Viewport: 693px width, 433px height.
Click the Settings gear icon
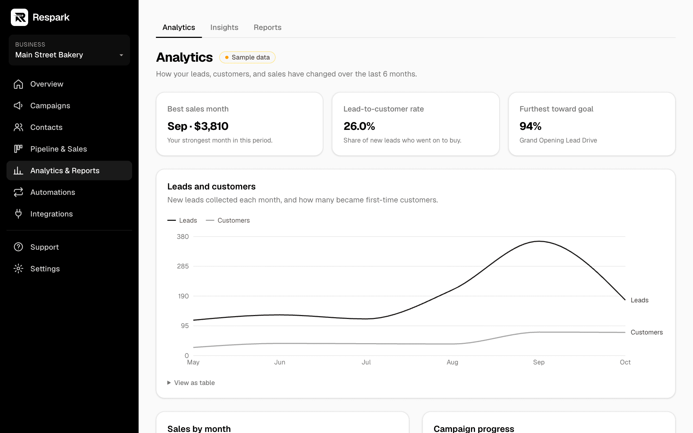18,269
